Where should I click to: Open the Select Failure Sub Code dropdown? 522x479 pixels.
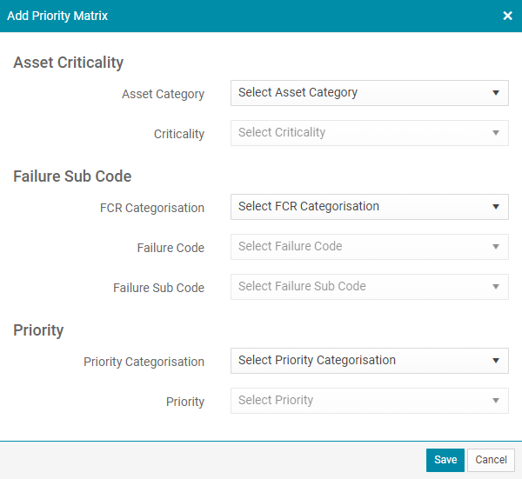coord(370,286)
